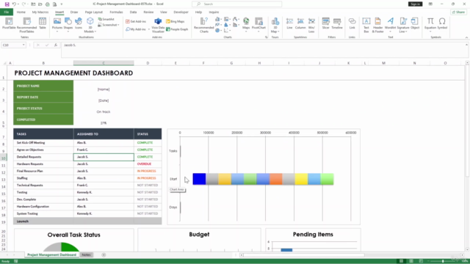Insert a Text Box
The height and width of the screenshot is (264, 470).
point(366,25)
